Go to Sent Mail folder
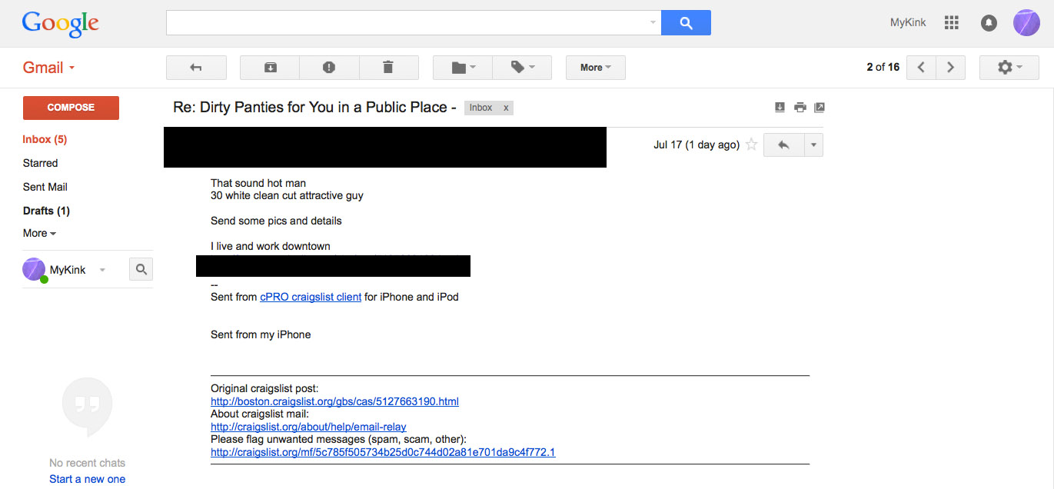Image resolution: width=1054 pixels, height=489 pixels. click(x=45, y=187)
